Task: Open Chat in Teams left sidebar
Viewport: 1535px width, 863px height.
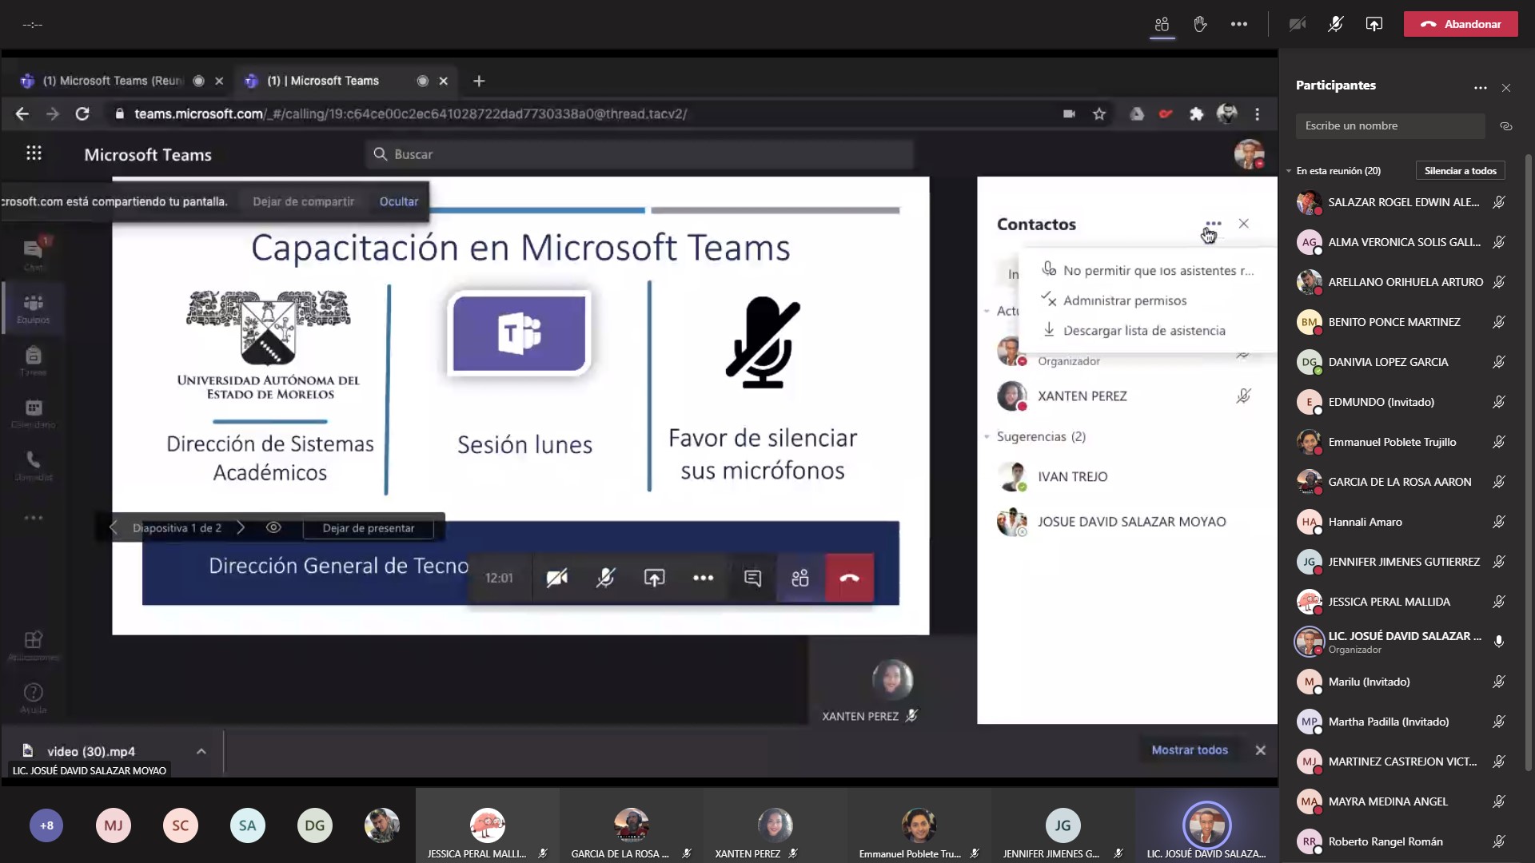Action: [x=33, y=254]
